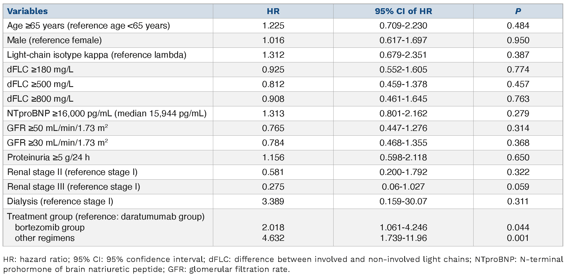567x276 pixels.
Task: Click Renal stage III P value 0.059
Action: point(518,187)
